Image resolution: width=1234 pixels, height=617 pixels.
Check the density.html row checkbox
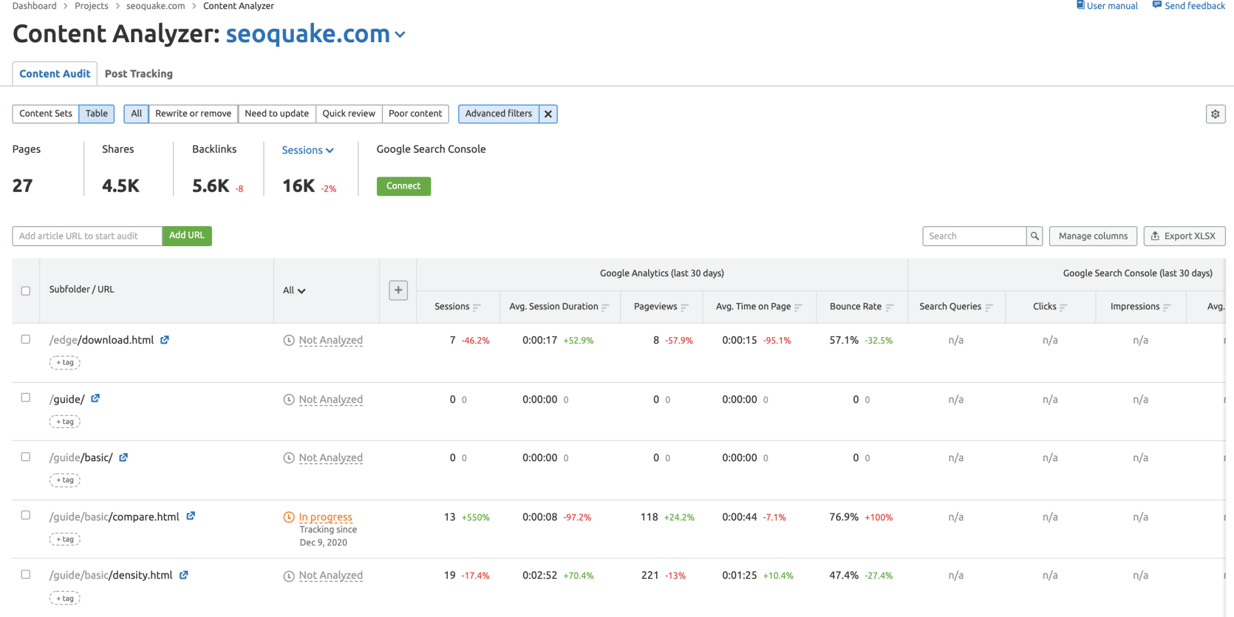26,574
